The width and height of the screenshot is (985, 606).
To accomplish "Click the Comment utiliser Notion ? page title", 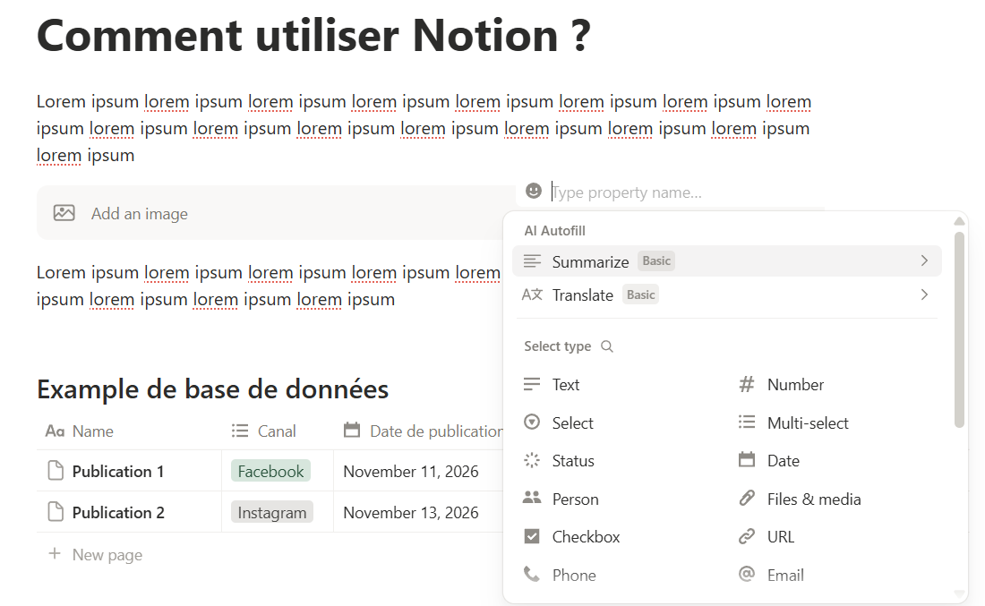I will [x=313, y=35].
